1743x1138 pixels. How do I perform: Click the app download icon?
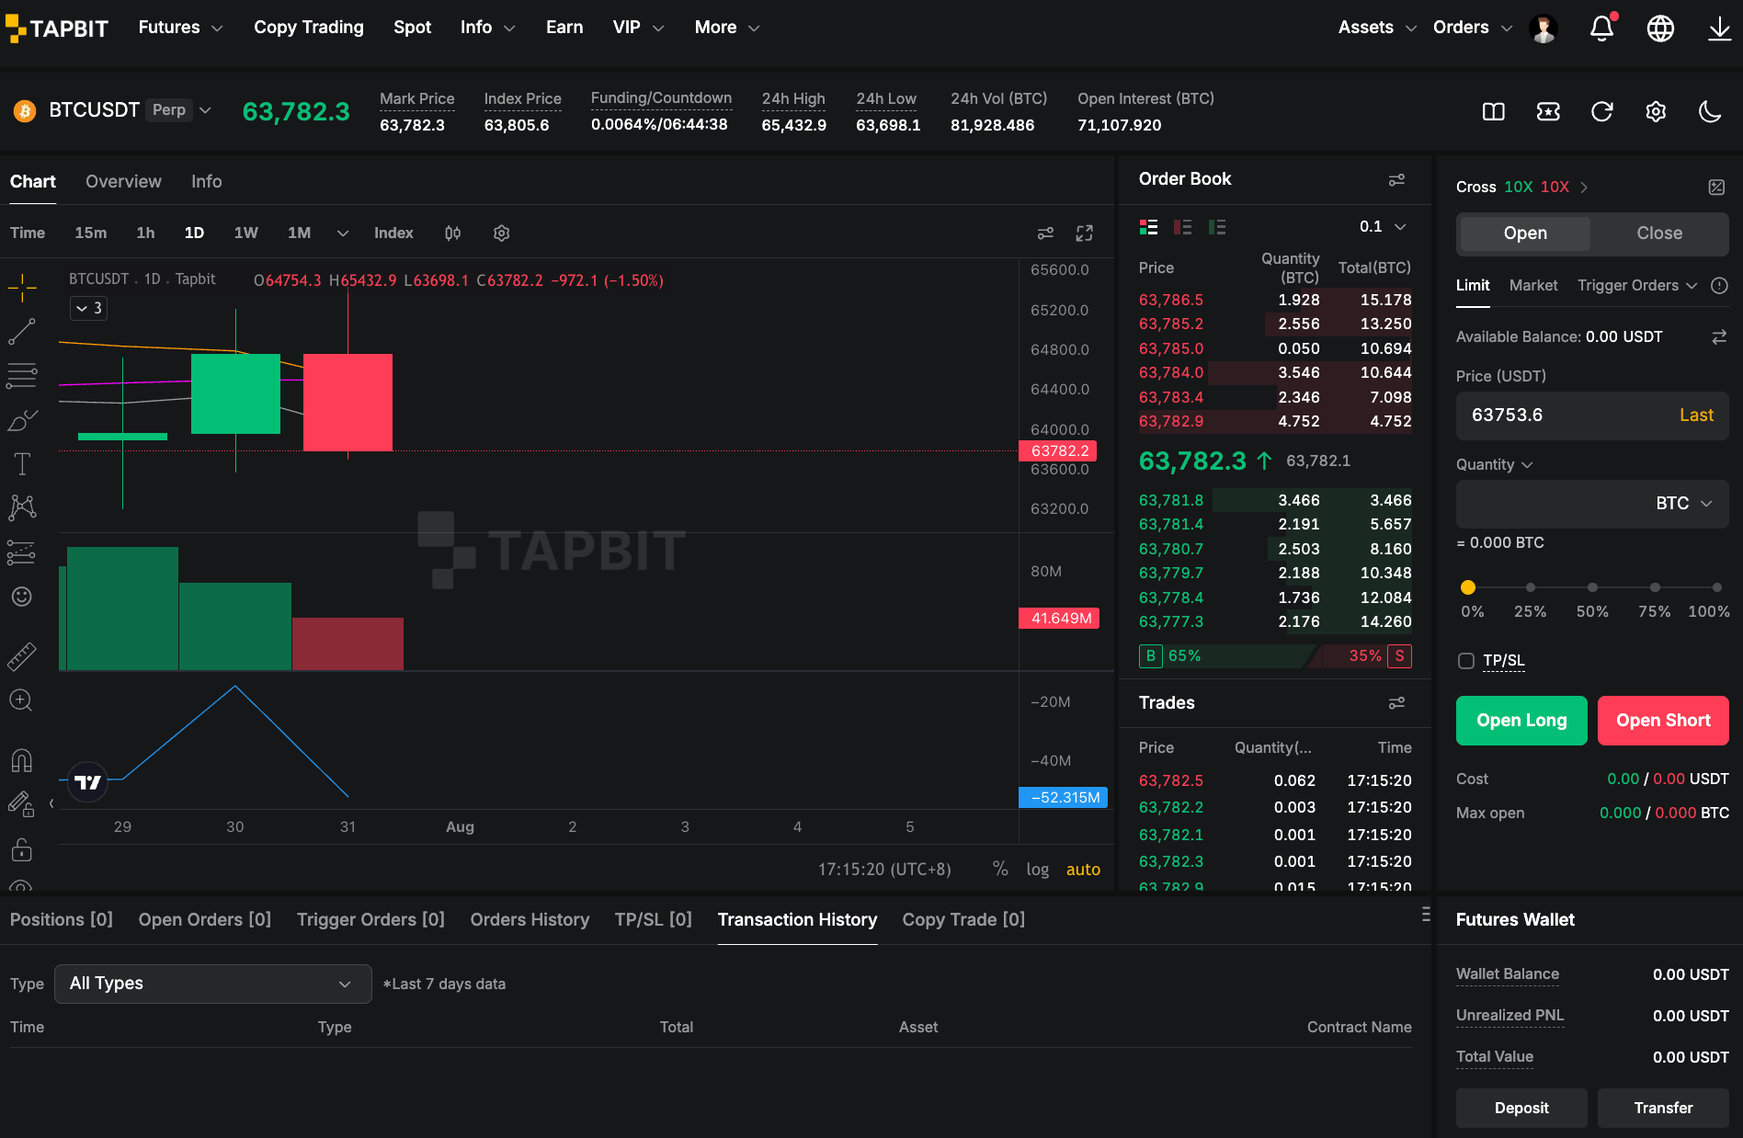pos(1719,28)
